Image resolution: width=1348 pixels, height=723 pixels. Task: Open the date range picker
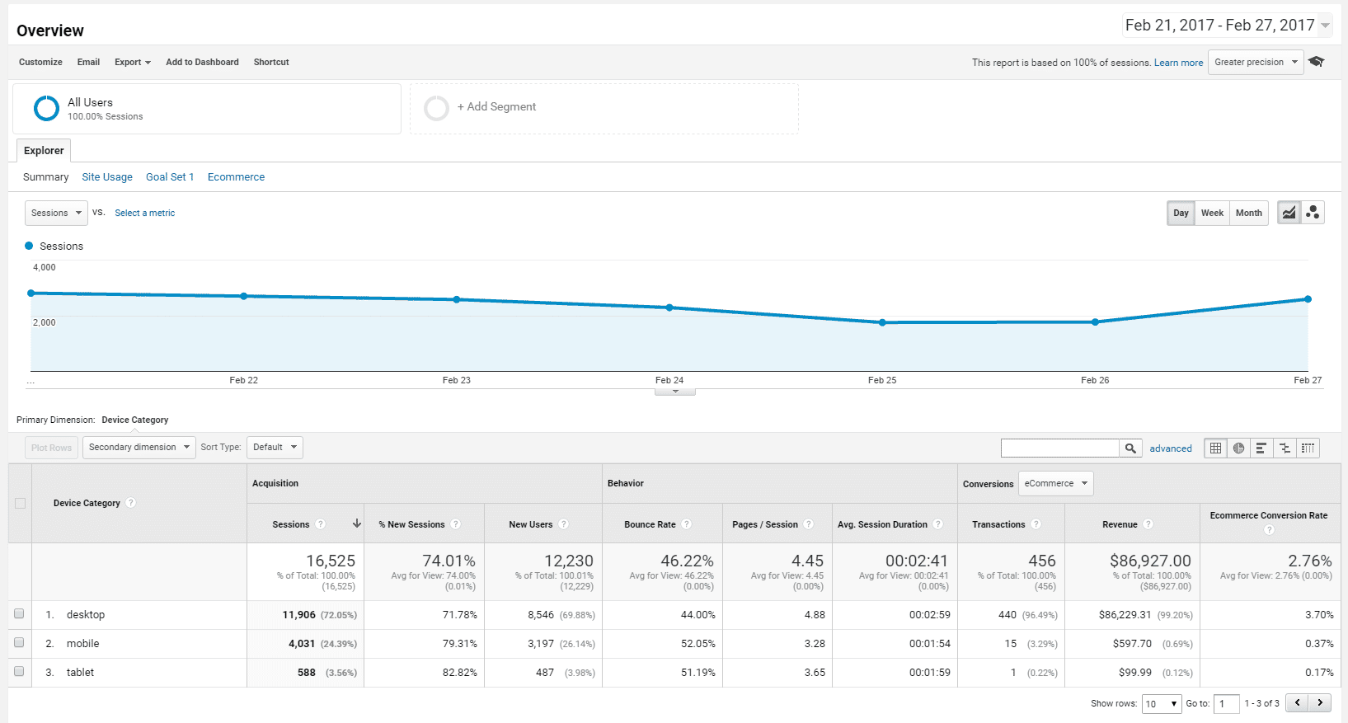click(x=1227, y=25)
